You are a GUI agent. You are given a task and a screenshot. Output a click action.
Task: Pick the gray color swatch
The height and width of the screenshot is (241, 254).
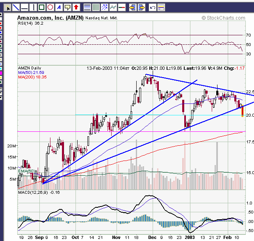(1, 55)
